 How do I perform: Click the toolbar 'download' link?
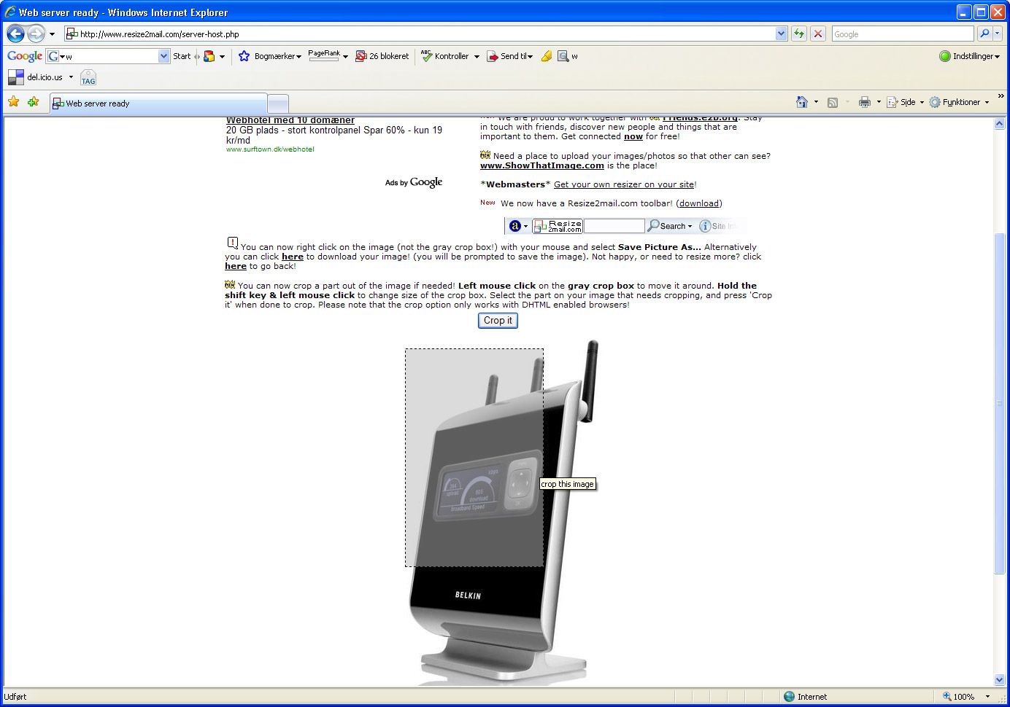tap(699, 203)
